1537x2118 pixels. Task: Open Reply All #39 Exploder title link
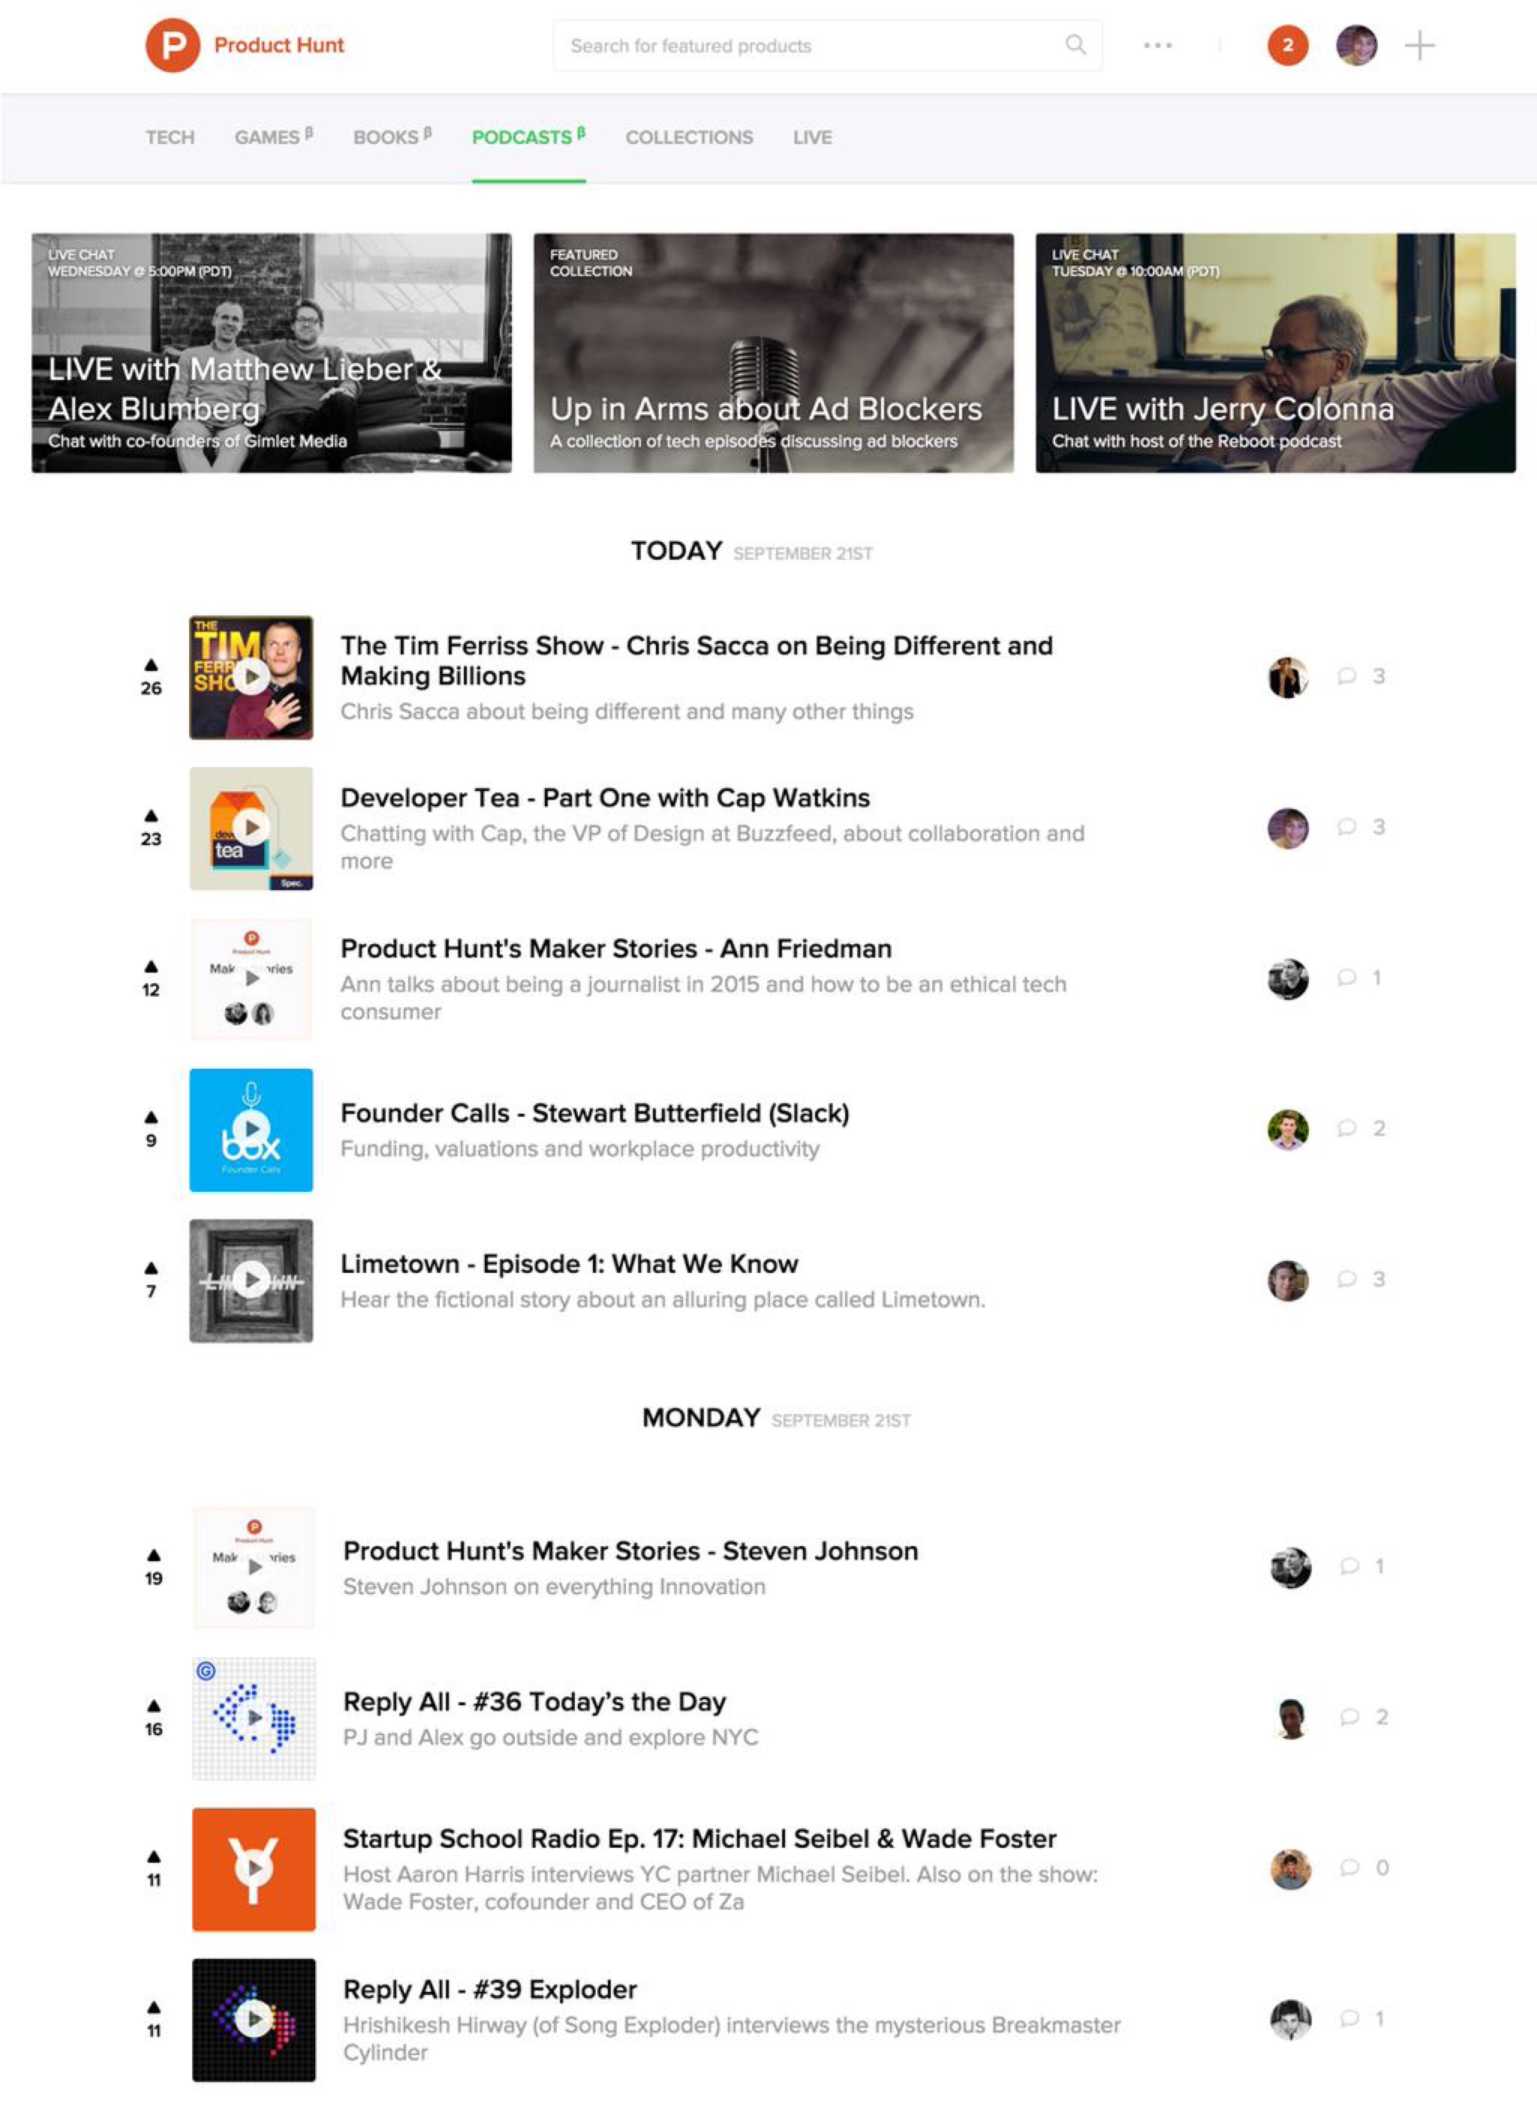[490, 1989]
